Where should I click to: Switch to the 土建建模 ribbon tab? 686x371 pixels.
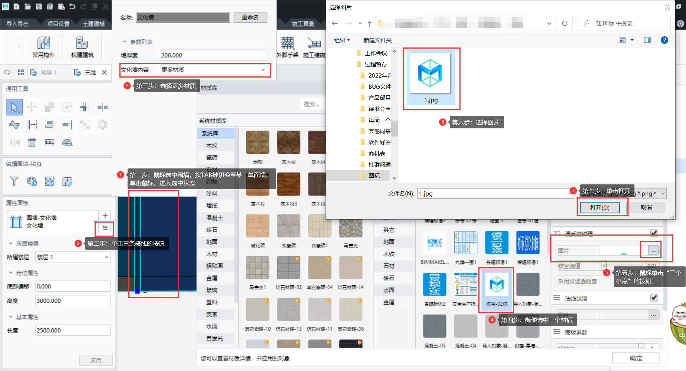93,24
